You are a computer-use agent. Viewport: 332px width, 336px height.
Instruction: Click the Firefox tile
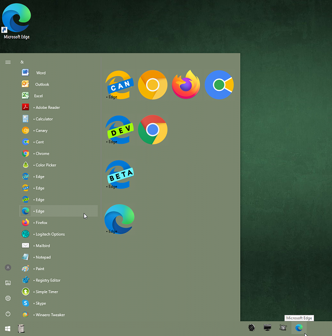[186, 85]
